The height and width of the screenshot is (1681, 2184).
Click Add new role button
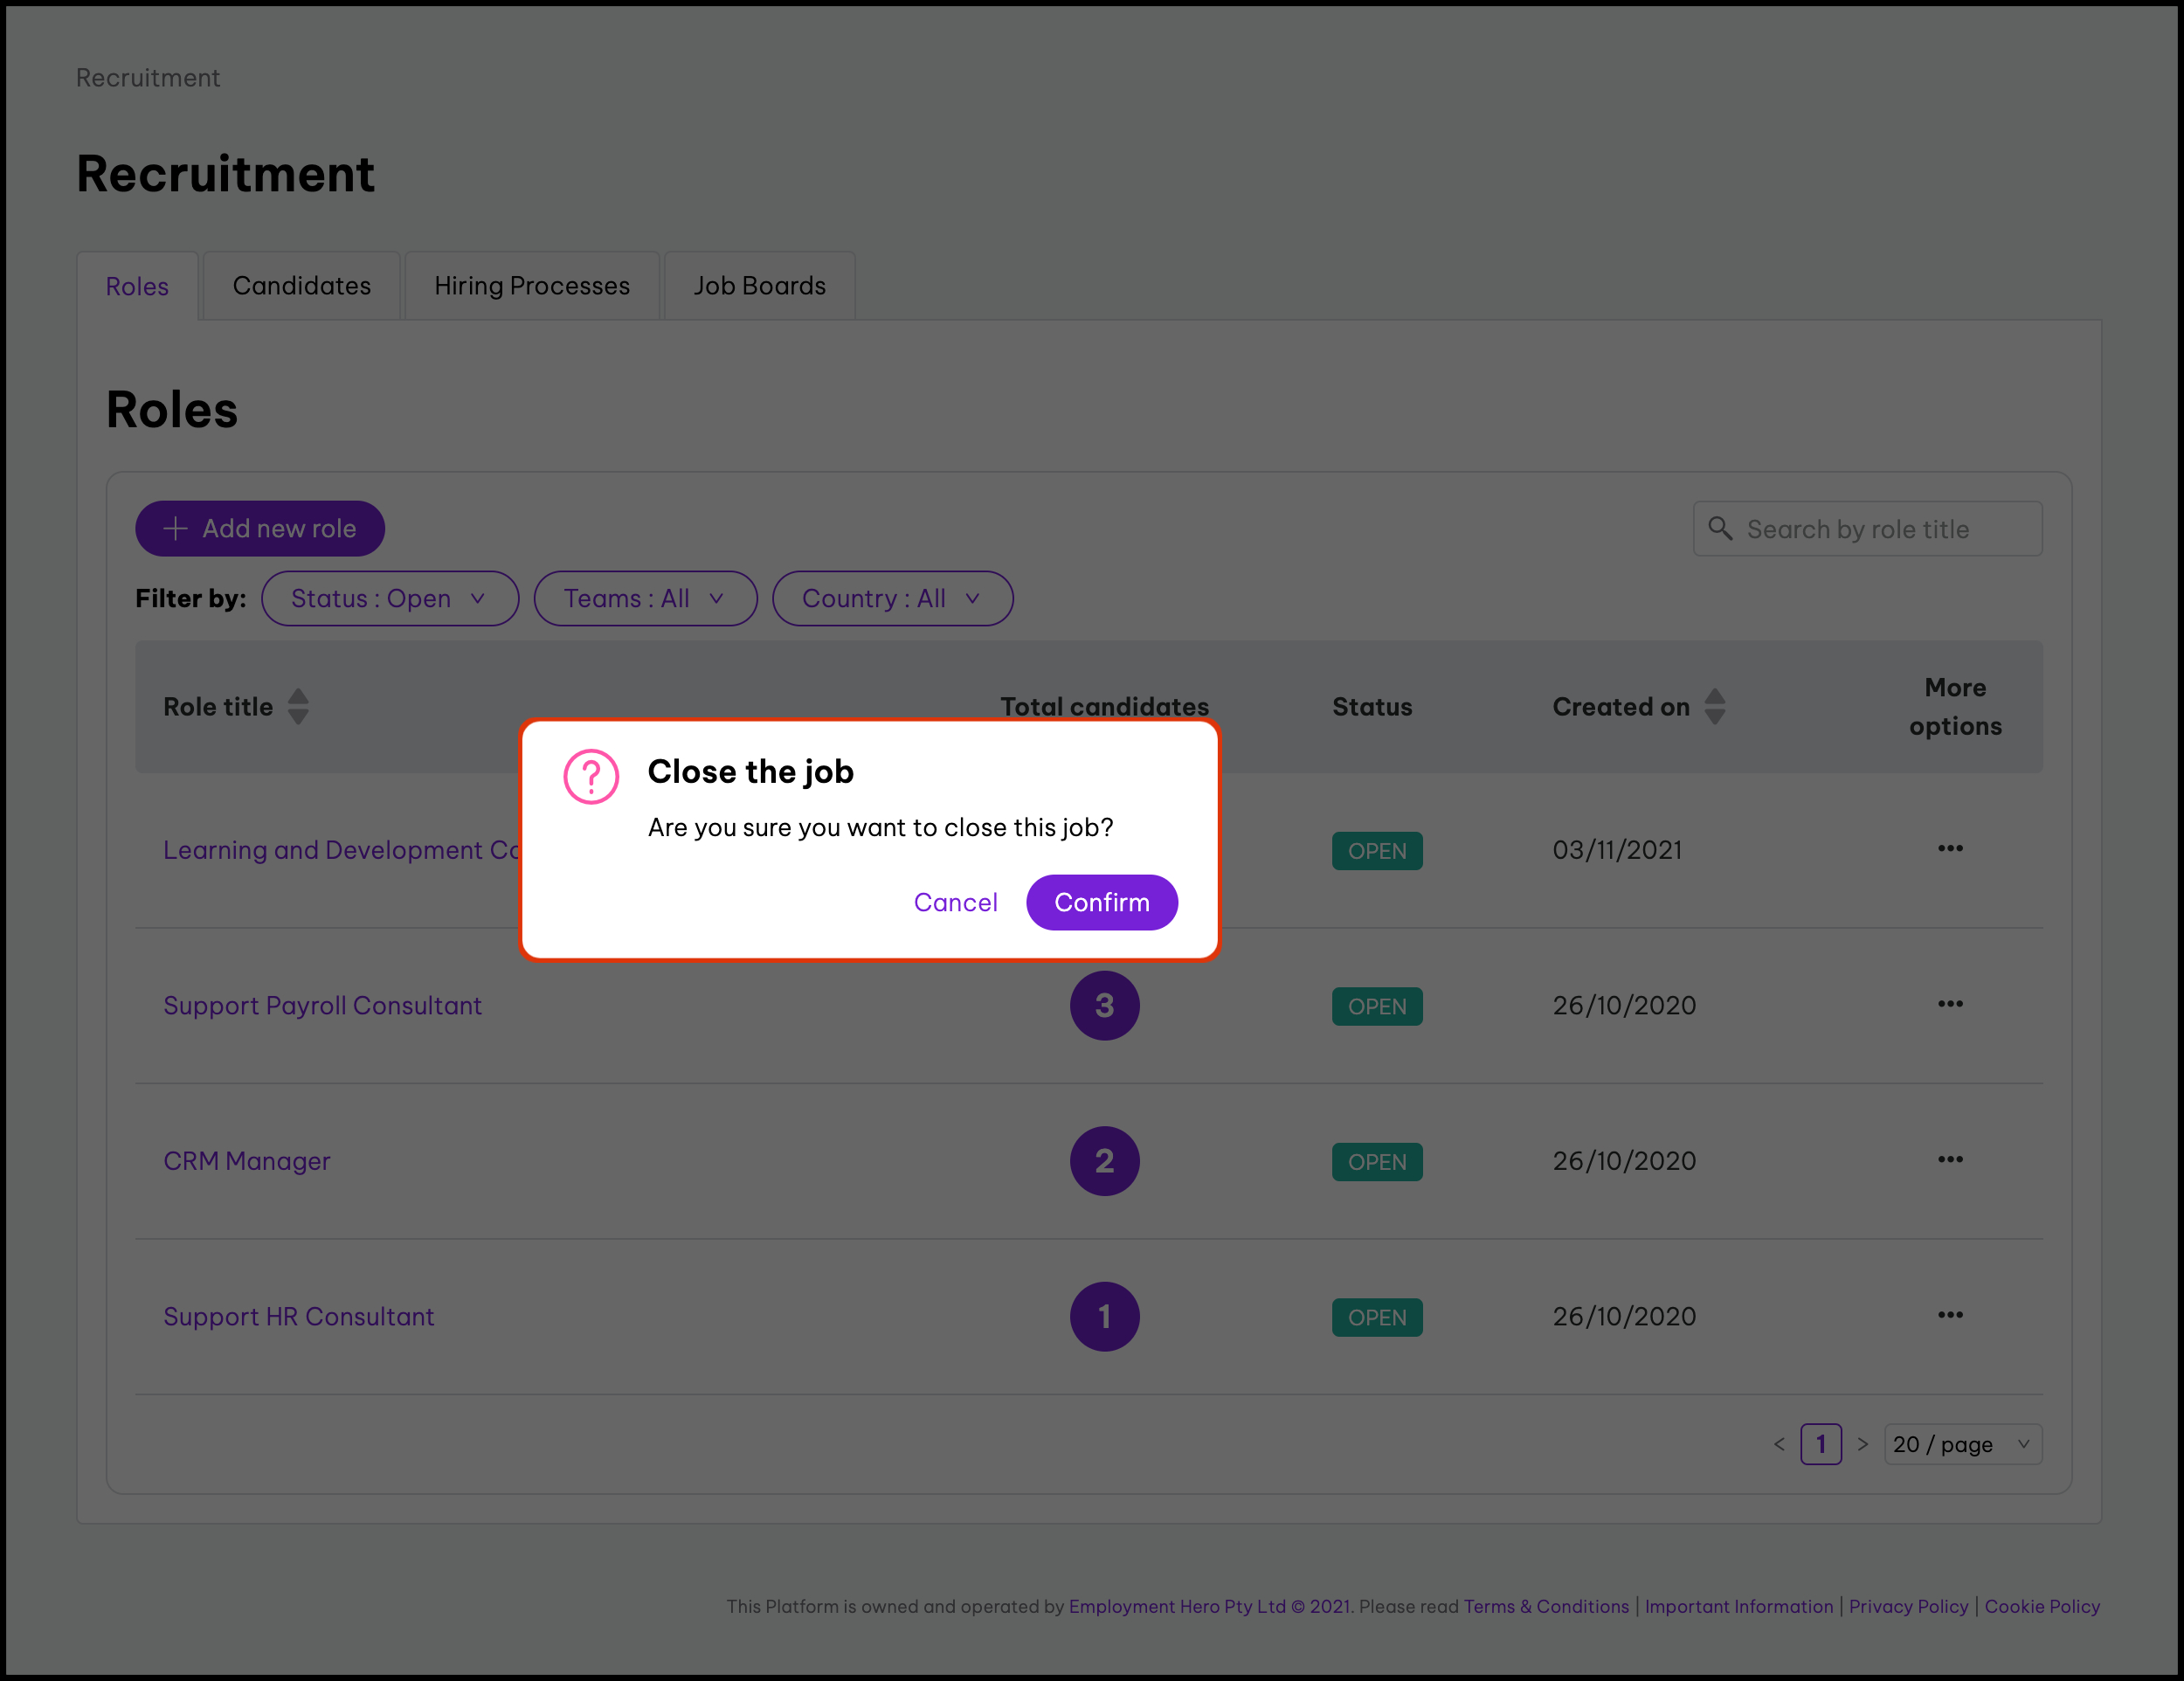click(x=260, y=528)
